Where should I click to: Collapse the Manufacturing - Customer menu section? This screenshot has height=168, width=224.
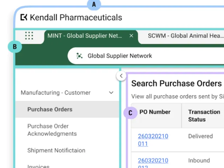click(67, 93)
